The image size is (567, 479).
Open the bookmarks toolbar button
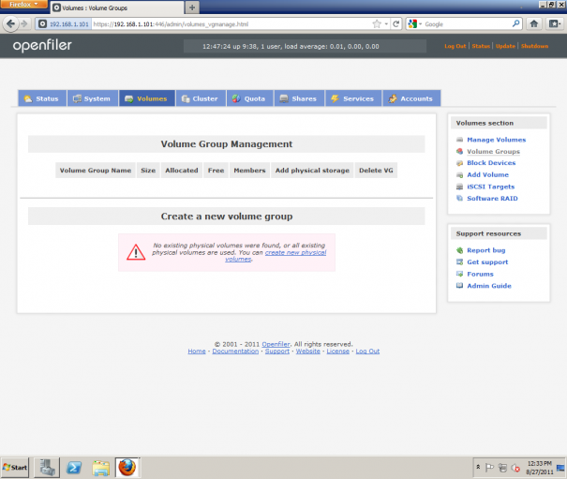[554, 23]
